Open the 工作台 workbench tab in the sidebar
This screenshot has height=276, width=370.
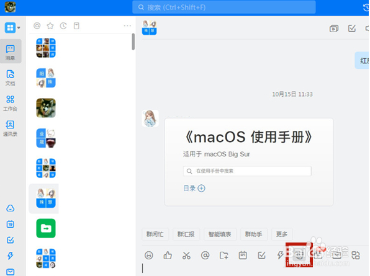click(x=11, y=103)
